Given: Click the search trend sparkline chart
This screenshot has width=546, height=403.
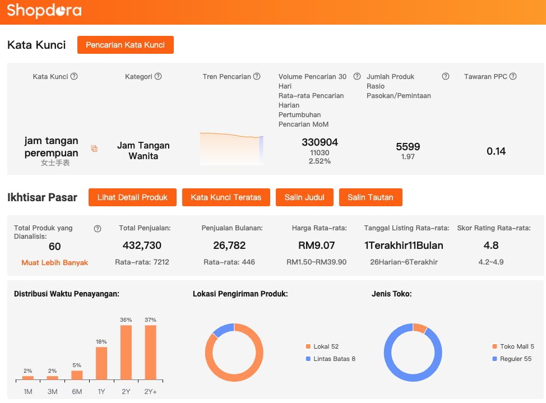Looking at the screenshot, I should 232,149.
